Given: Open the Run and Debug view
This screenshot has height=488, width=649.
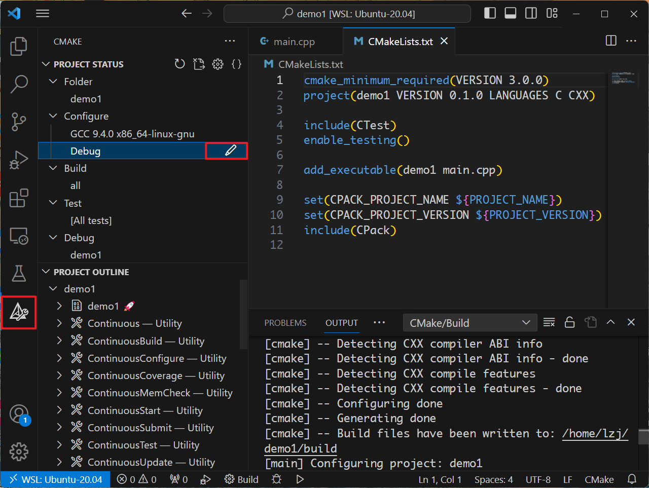Looking at the screenshot, I should [x=19, y=160].
